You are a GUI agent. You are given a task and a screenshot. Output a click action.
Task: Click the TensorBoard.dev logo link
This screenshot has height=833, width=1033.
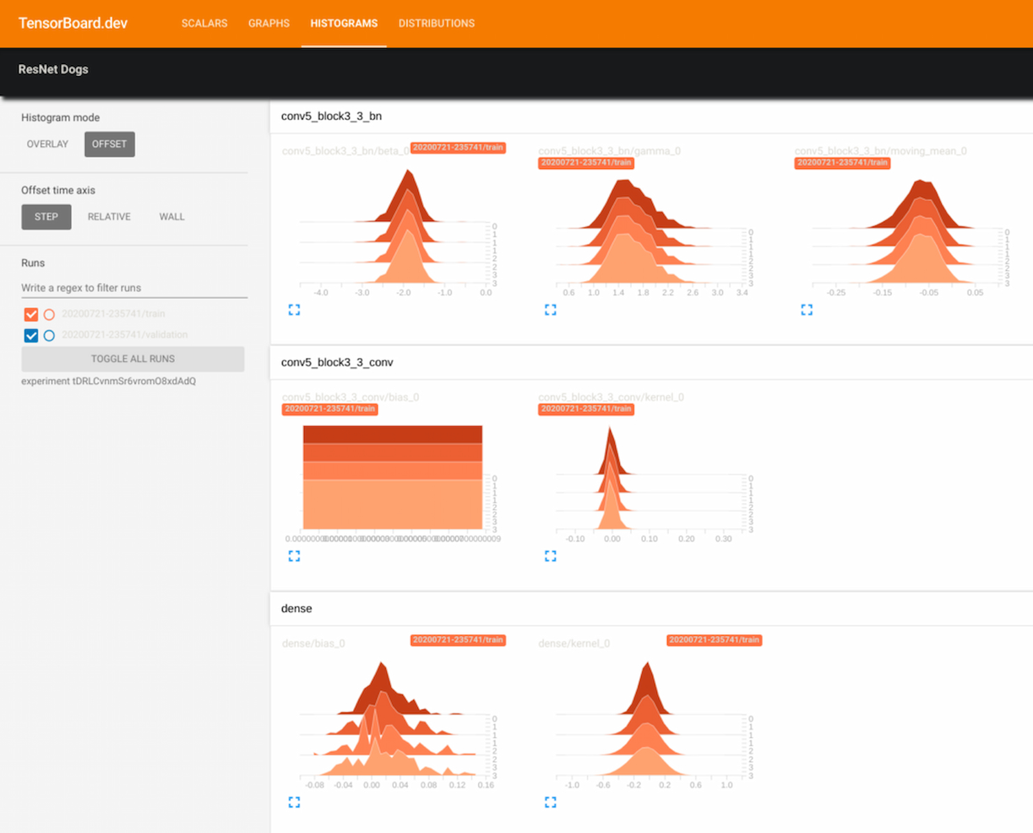click(x=71, y=23)
